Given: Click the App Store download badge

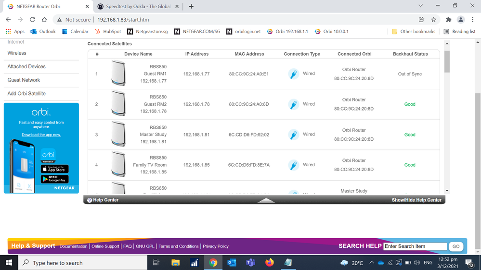Looking at the screenshot, I should pyautogui.click(x=54, y=169).
